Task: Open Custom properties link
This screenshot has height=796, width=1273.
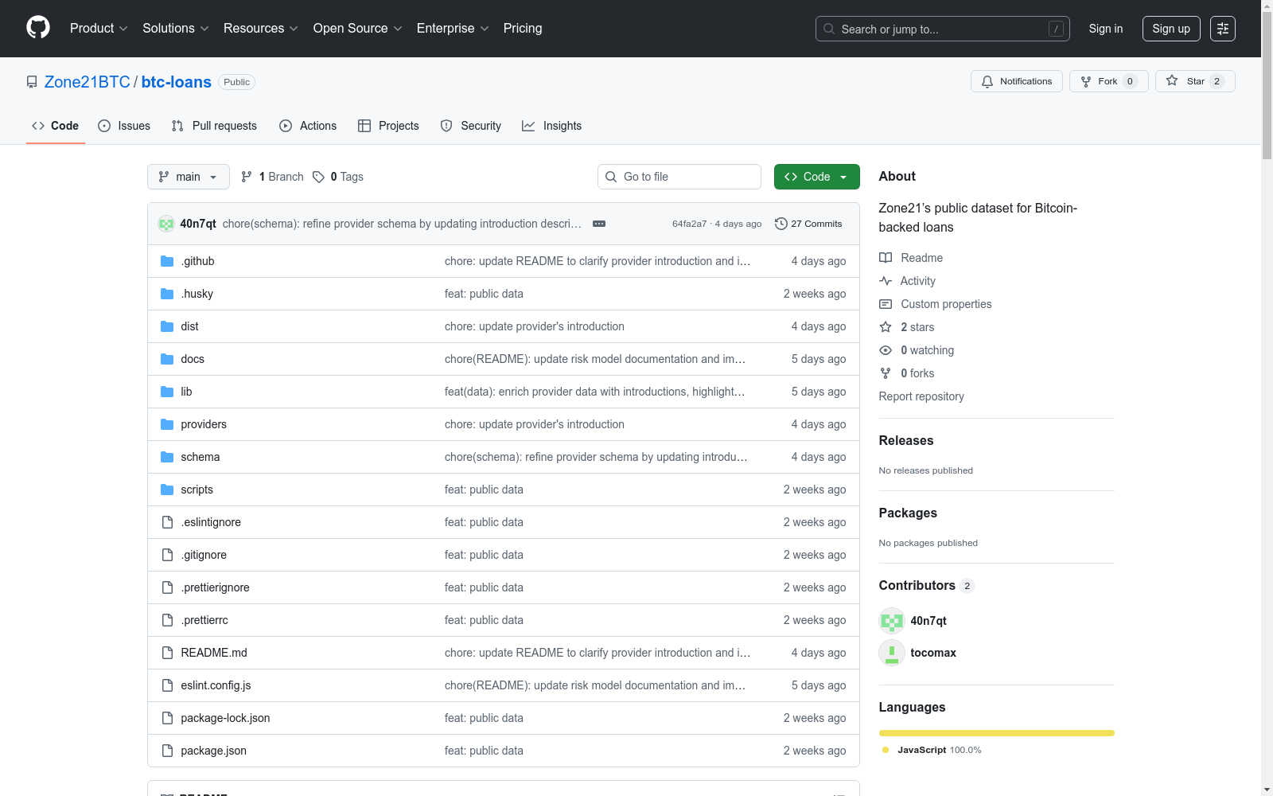Action: click(x=946, y=304)
